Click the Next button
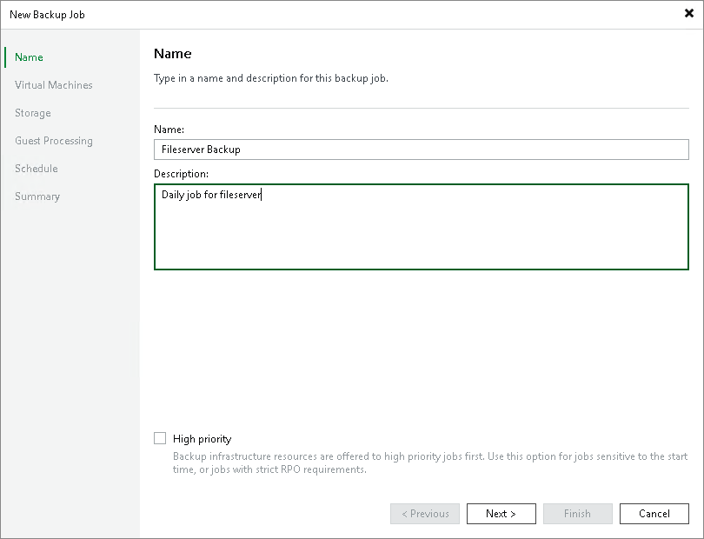The height and width of the screenshot is (539, 704). [x=501, y=513]
